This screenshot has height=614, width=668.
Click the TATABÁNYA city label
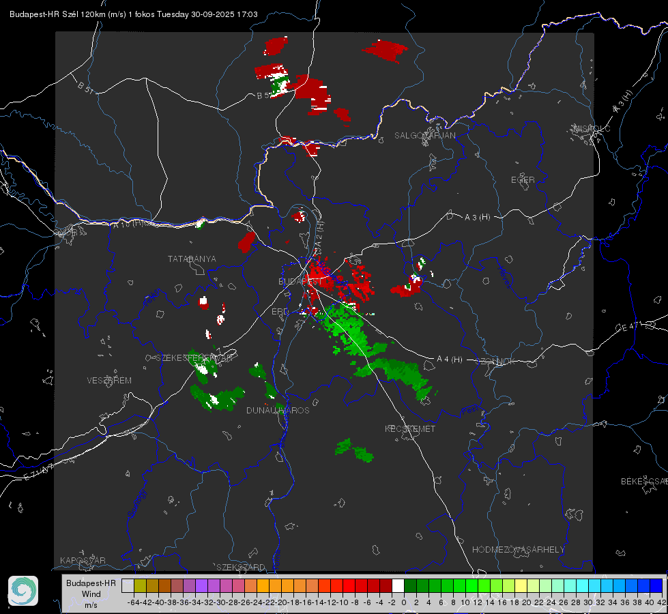pos(192,259)
